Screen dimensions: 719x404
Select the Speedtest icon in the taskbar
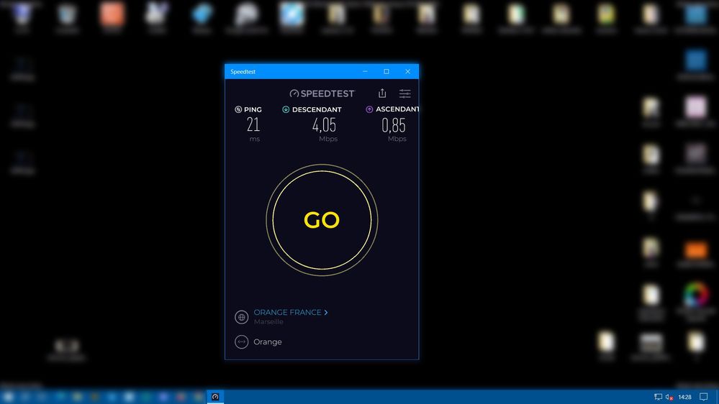[x=214, y=397]
